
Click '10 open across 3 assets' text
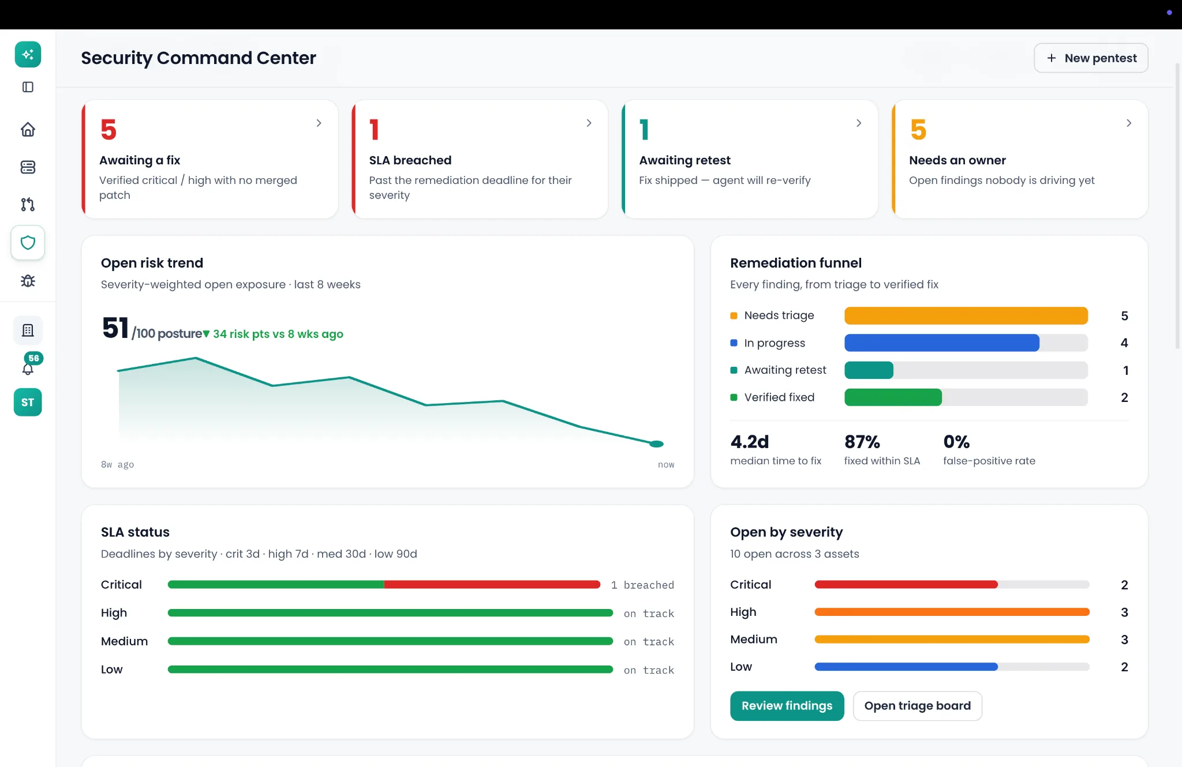click(794, 554)
